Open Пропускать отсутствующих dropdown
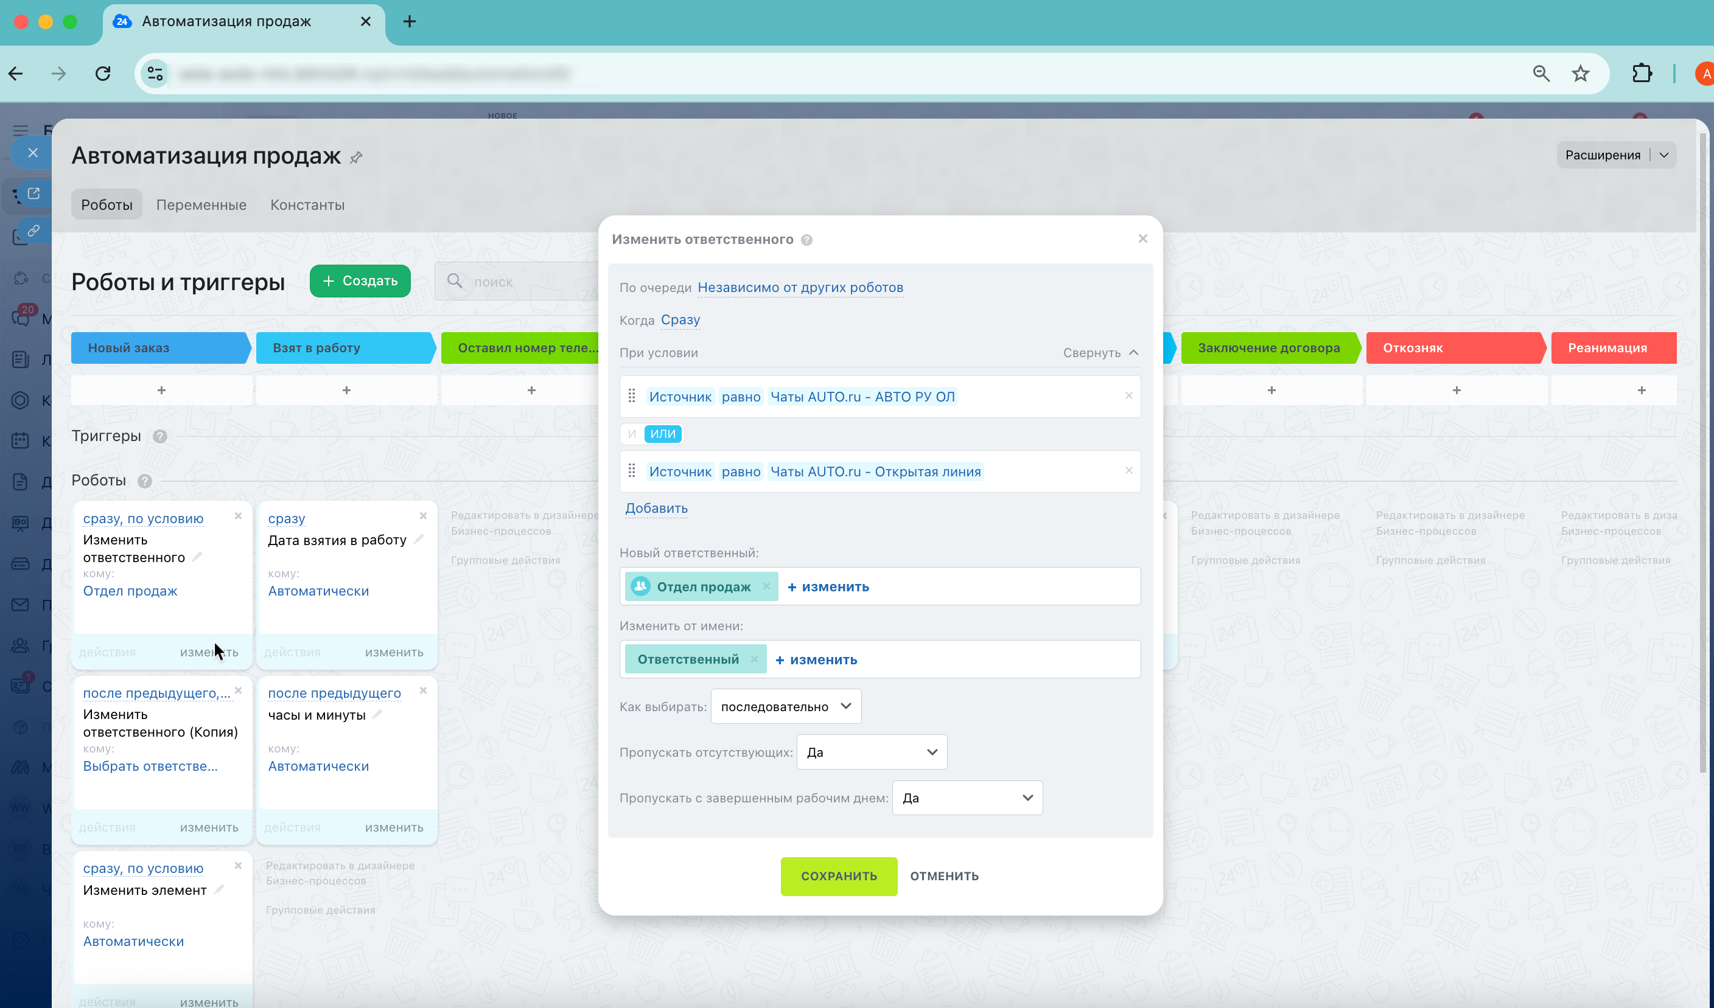This screenshot has width=1714, height=1008. [871, 753]
